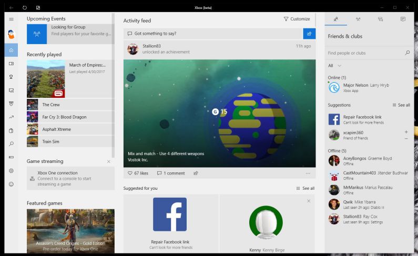Click blue share button beside post box
The height and width of the screenshot is (256, 418).
[309, 34]
